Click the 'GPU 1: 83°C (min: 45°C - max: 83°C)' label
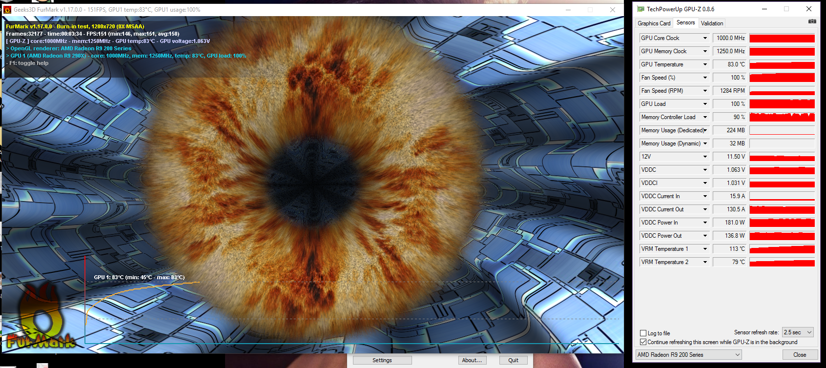Image resolution: width=826 pixels, height=368 pixels. tap(139, 277)
